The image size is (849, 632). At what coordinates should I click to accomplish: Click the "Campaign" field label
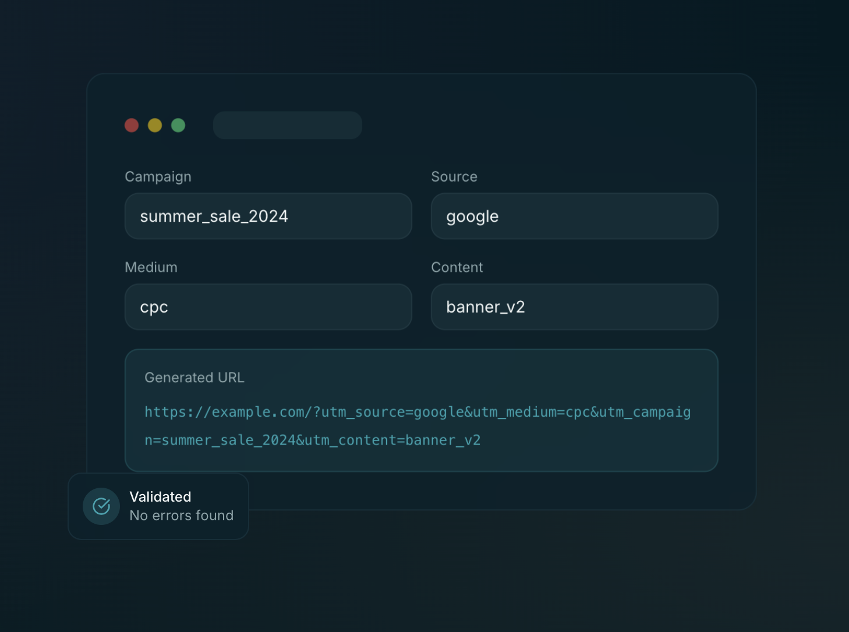(158, 177)
